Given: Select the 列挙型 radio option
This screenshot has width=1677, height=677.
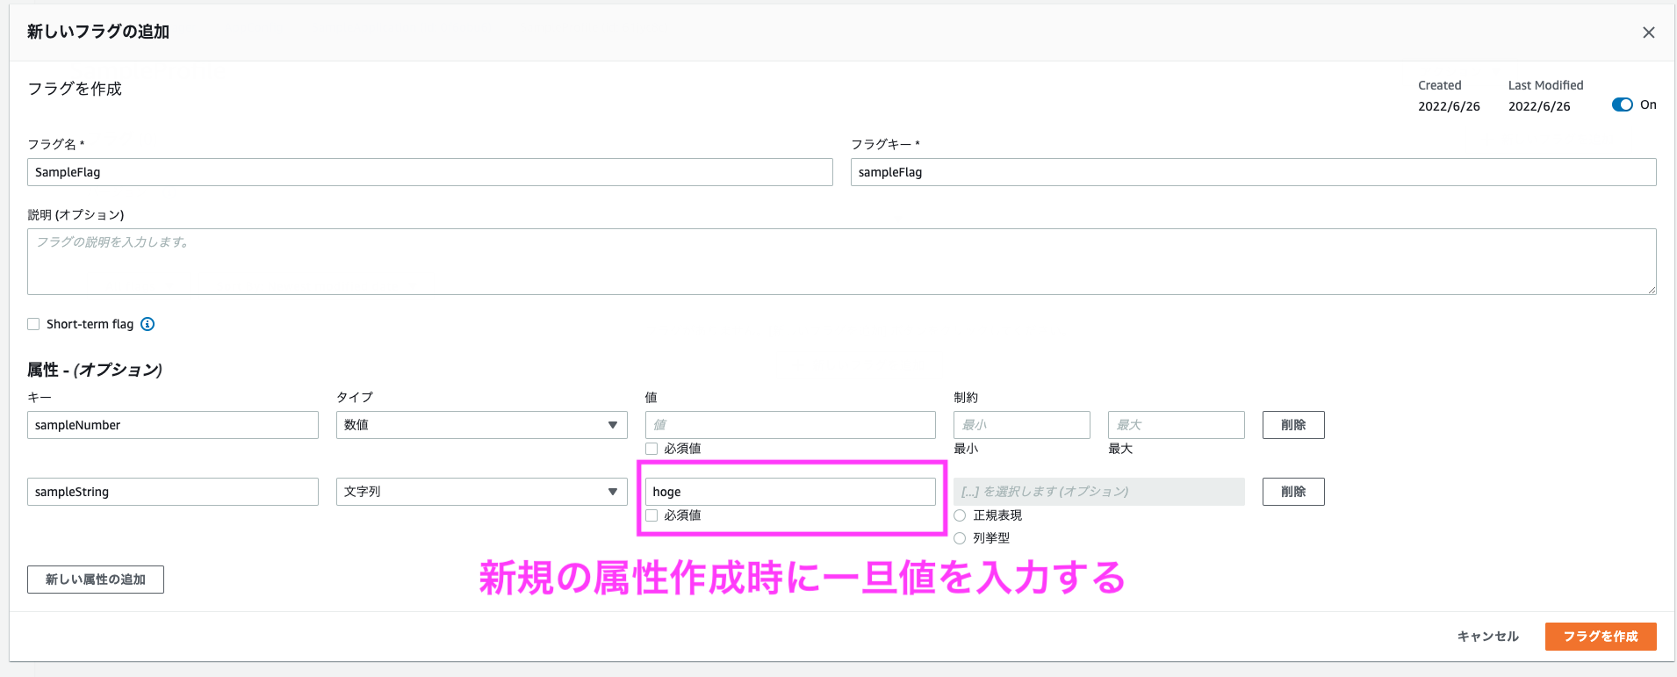Looking at the screenshot, I should [960, 538].
